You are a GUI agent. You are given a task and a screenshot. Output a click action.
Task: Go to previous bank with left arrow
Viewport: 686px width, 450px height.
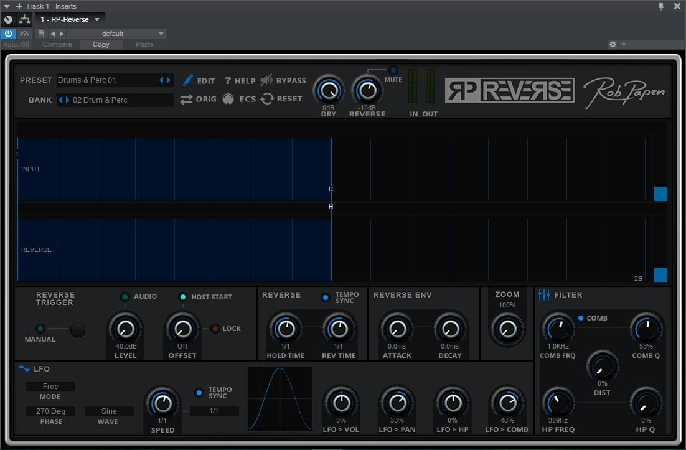click(x=60, y=100)
